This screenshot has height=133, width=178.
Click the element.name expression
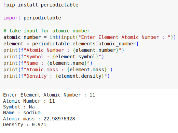pyautogui.click(x=67, y=63)
